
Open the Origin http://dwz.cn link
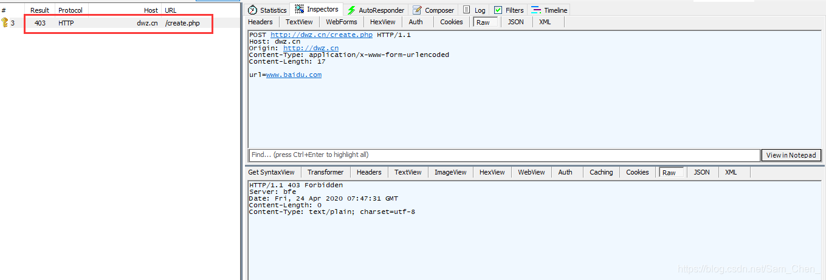pos(311,48)
